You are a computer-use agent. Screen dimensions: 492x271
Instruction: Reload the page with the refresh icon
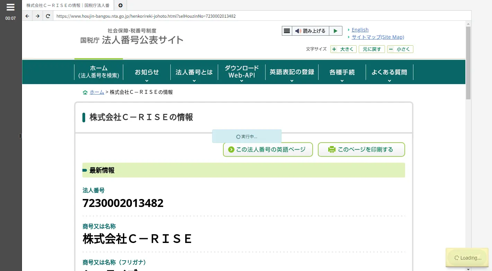48,16
